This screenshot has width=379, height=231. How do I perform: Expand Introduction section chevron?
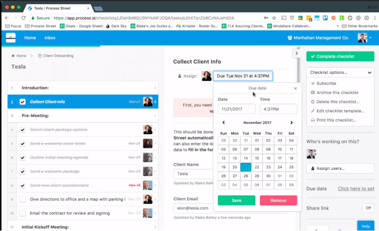point(155,88)
